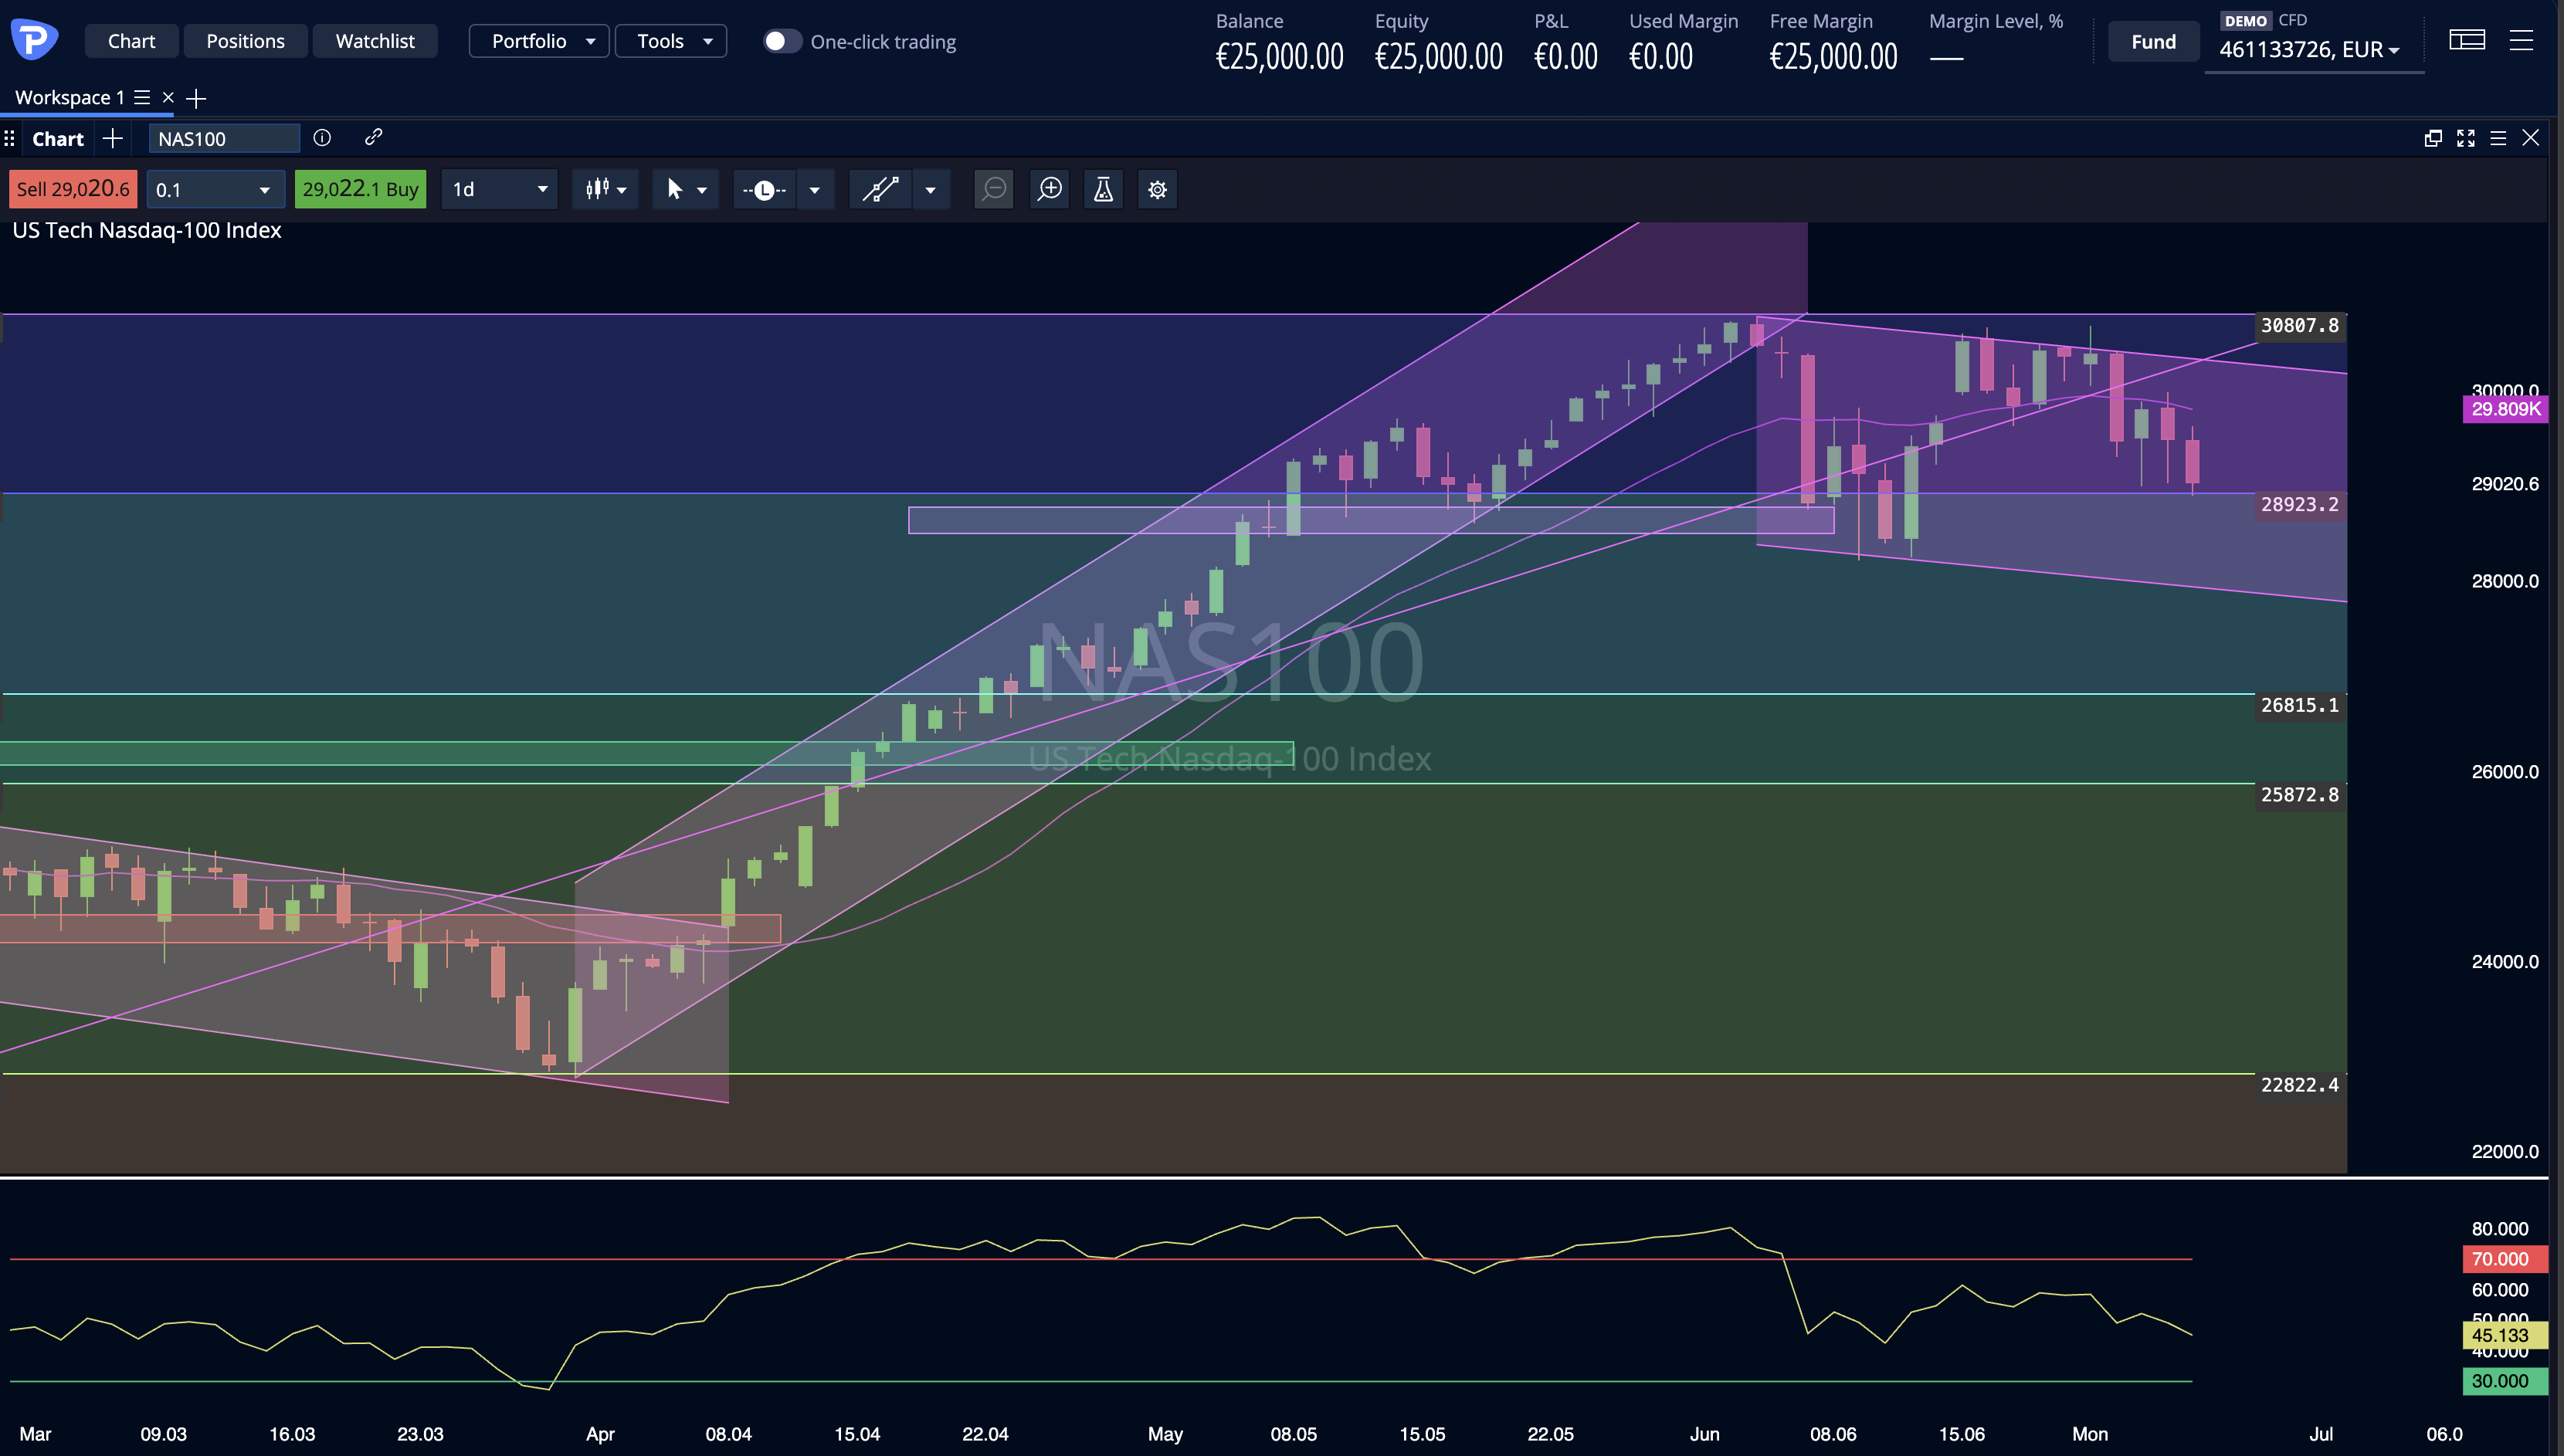Pop out chart panel to new window

point(2433,138)
